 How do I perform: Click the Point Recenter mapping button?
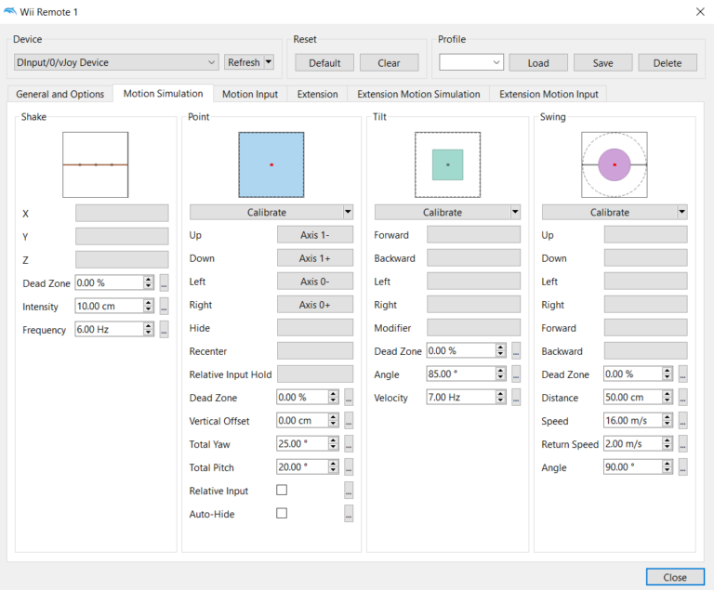coord(314,351)
